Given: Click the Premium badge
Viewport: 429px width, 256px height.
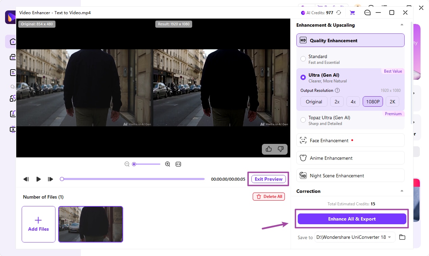Looking at the screenshot, I should pos(393,114).
